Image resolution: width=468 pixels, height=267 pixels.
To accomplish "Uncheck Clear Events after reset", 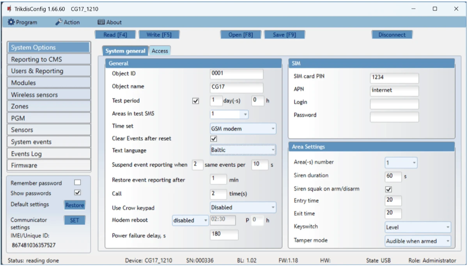I will tap(213, 138).
